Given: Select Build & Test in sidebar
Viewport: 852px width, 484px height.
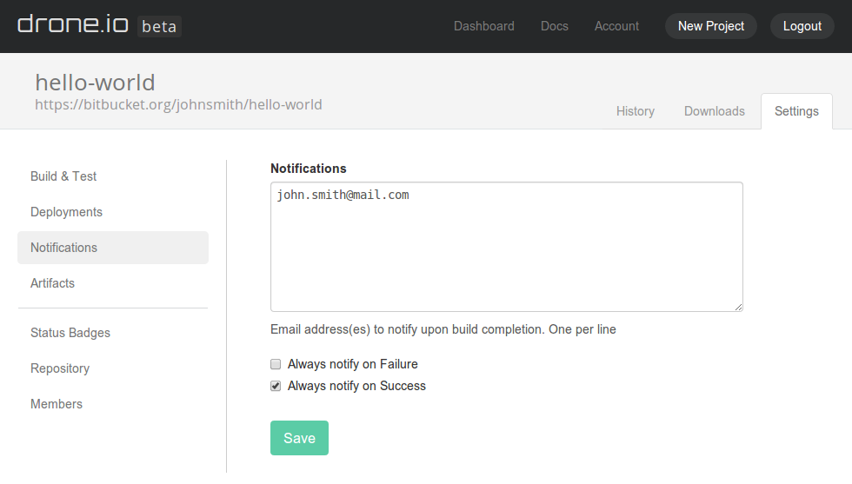Looking at the screenshot, I should (x=63, y=176).
